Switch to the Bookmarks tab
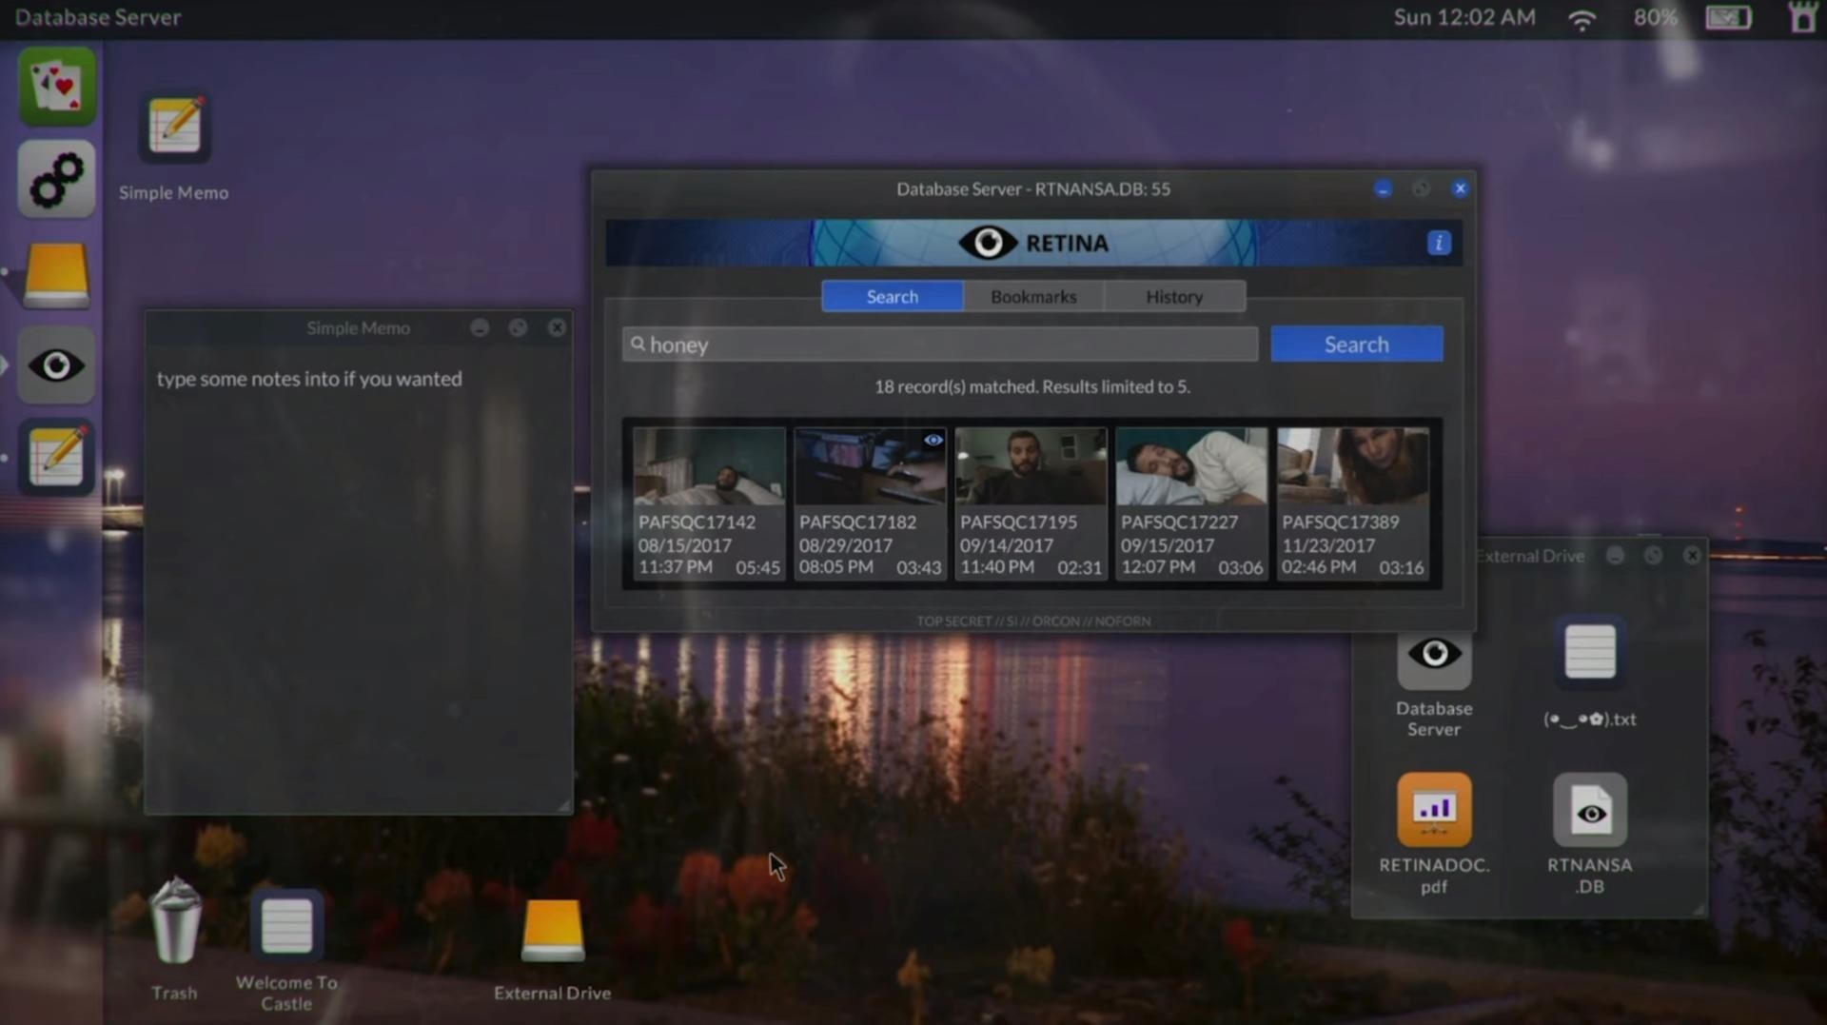The image size is (1827, 1025). tap(1033, 297)
